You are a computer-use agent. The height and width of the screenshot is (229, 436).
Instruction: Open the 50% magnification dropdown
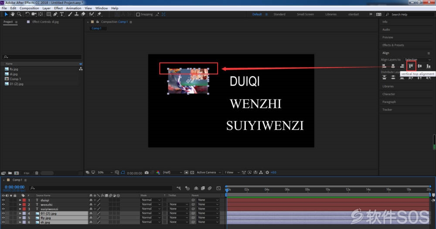pos(105,173)
